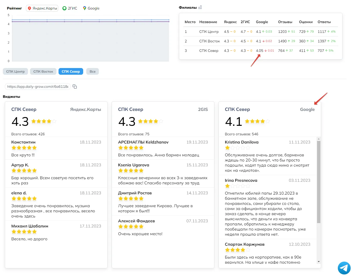The width and height of the screenshot is (354, 276).
Task: Sort table by Место column
Action: (x=190, y=22)
